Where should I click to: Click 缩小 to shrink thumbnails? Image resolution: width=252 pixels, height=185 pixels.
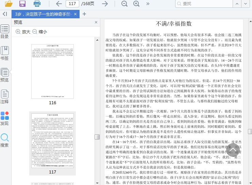(x=40, y=32)
